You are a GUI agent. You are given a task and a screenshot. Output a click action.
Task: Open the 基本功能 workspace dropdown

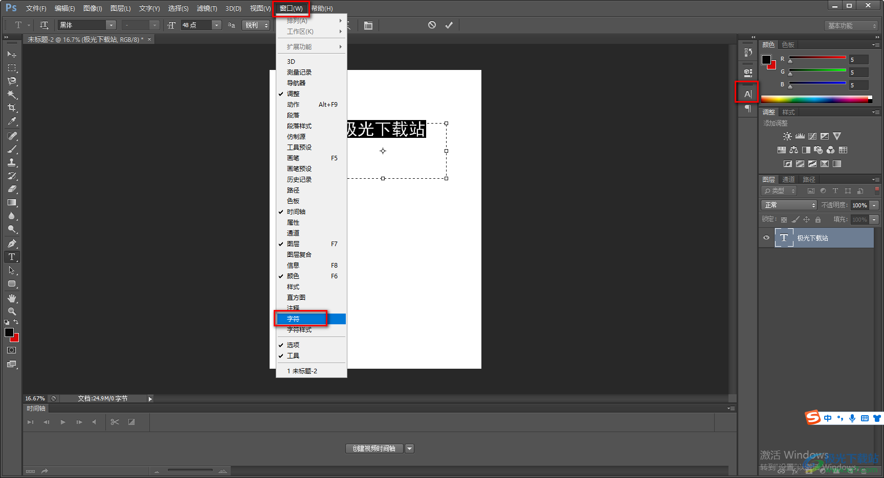click(851, 26)
